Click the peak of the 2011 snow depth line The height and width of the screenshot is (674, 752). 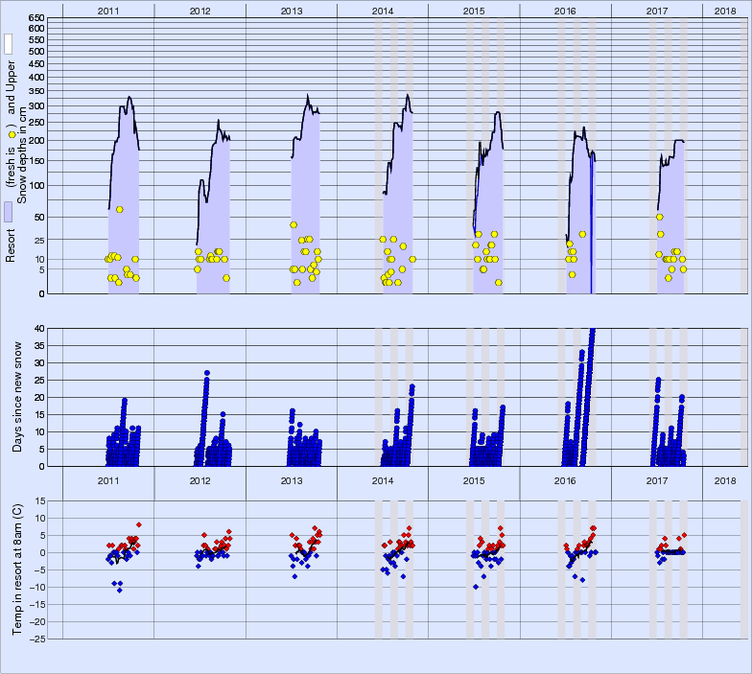click(x=129, y=97)
